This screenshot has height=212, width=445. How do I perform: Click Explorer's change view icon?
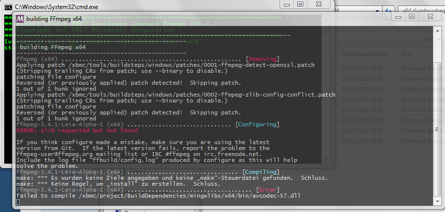point(428,40)
